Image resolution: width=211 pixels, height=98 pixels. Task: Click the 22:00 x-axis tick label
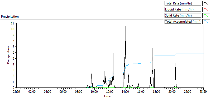click(x=188, y=92)
